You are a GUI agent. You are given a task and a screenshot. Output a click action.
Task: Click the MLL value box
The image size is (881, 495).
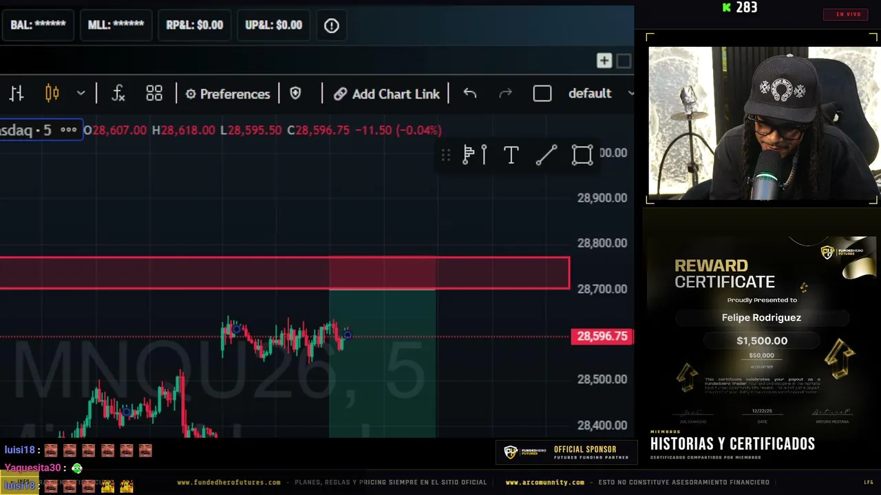(116, 25)
